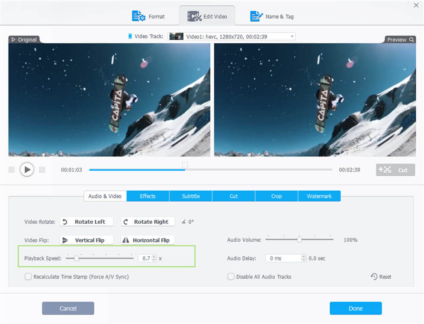Click the dotted grip icon right of play

42,170
